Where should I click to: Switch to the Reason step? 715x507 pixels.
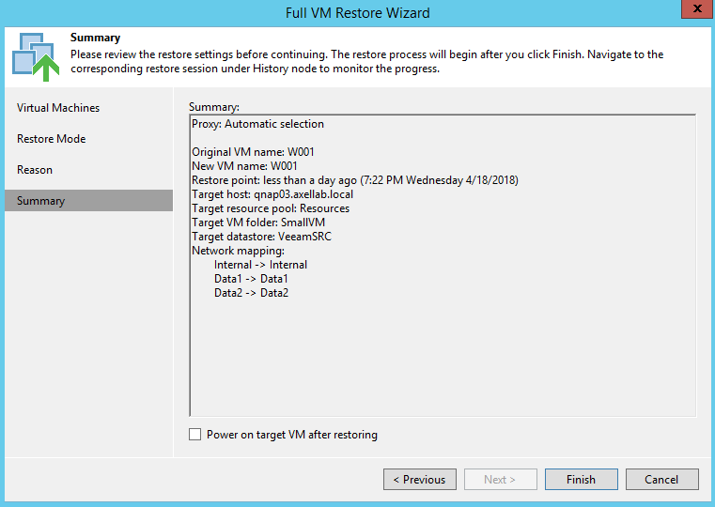tap(35, 170)
